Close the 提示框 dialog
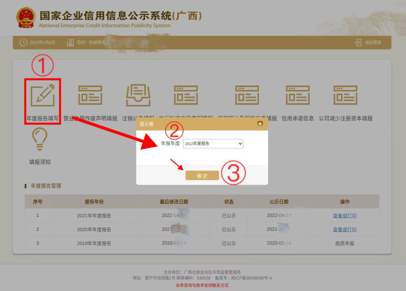Image resolution: width=406 pixels, height=291 pixels. pos(260,124)
